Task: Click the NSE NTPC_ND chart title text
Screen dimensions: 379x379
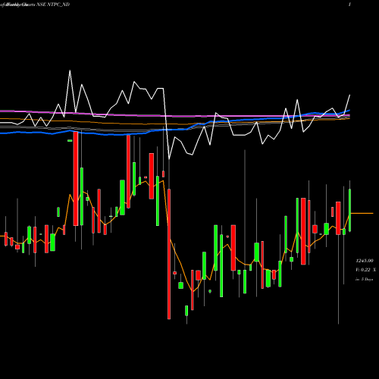Action: point(53,5)
